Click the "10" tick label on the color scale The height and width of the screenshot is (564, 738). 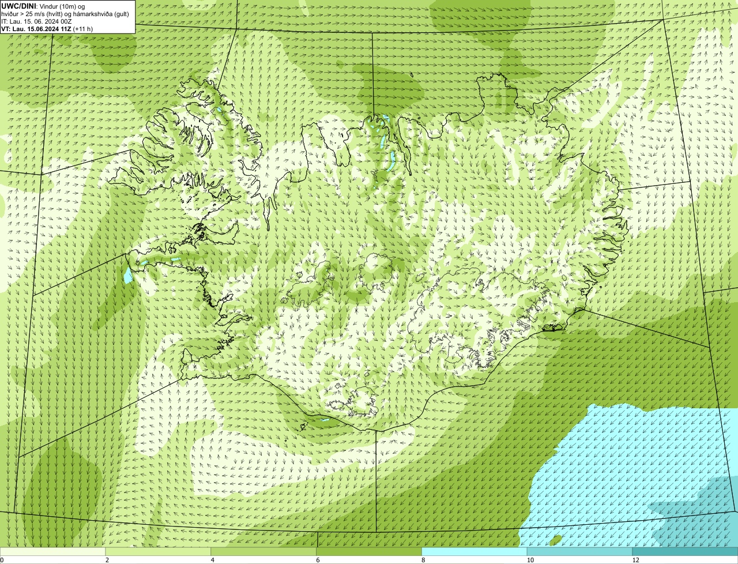[530, 560]
